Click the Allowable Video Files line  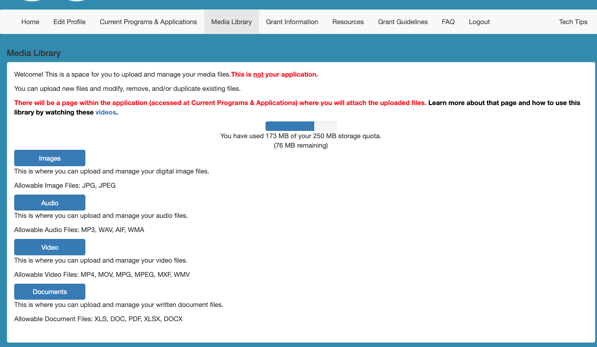[102, 275]
